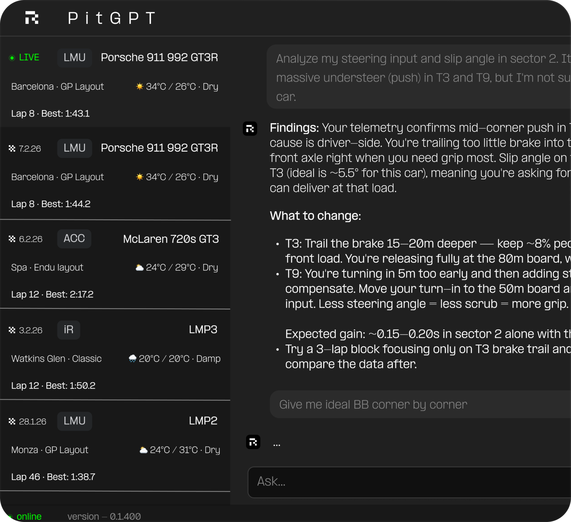Click the 'Expected gain' line
Viewport: 571px width, 522px height.
coord(428,334)
